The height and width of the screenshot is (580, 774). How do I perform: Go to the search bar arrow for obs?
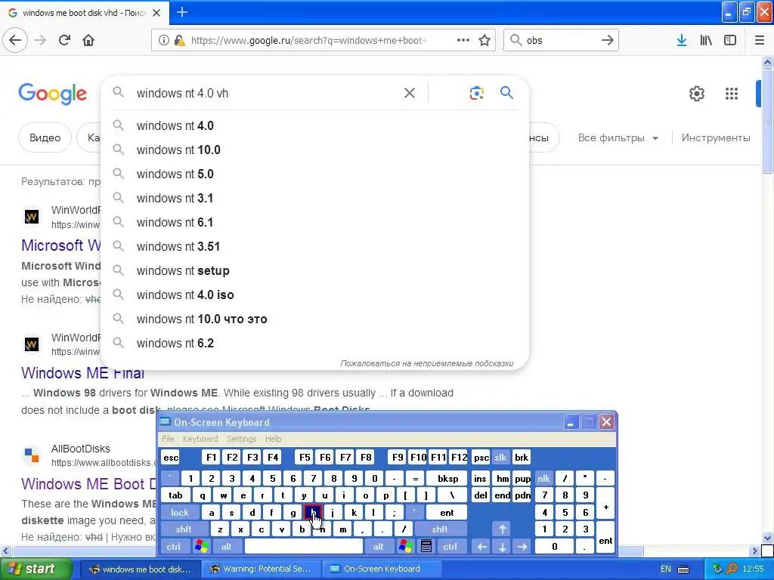click(x=607, y=41)
